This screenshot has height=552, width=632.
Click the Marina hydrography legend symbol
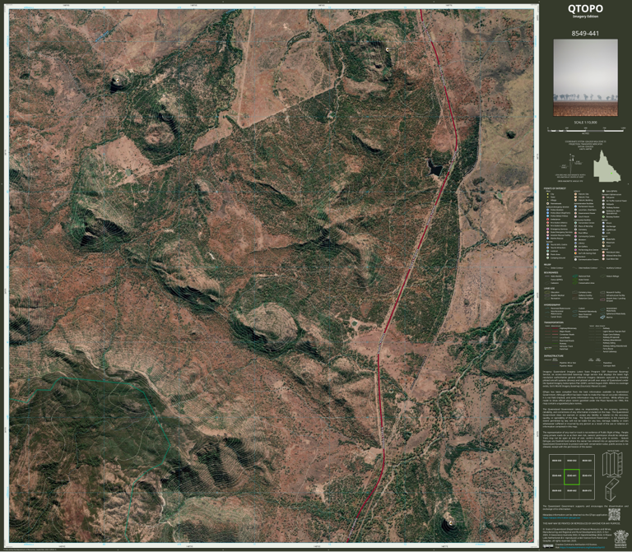602,317
